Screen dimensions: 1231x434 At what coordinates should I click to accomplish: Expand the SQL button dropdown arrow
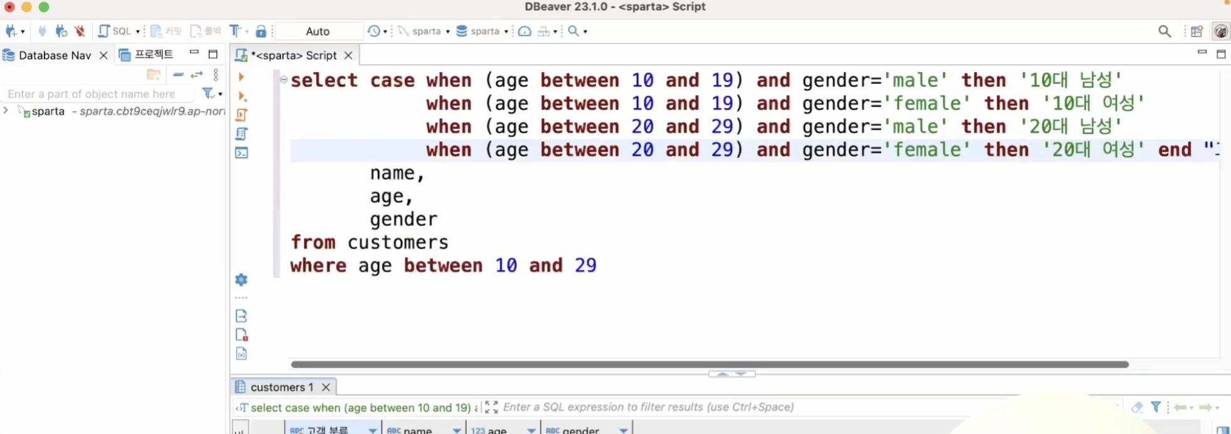tap(138, 31)
